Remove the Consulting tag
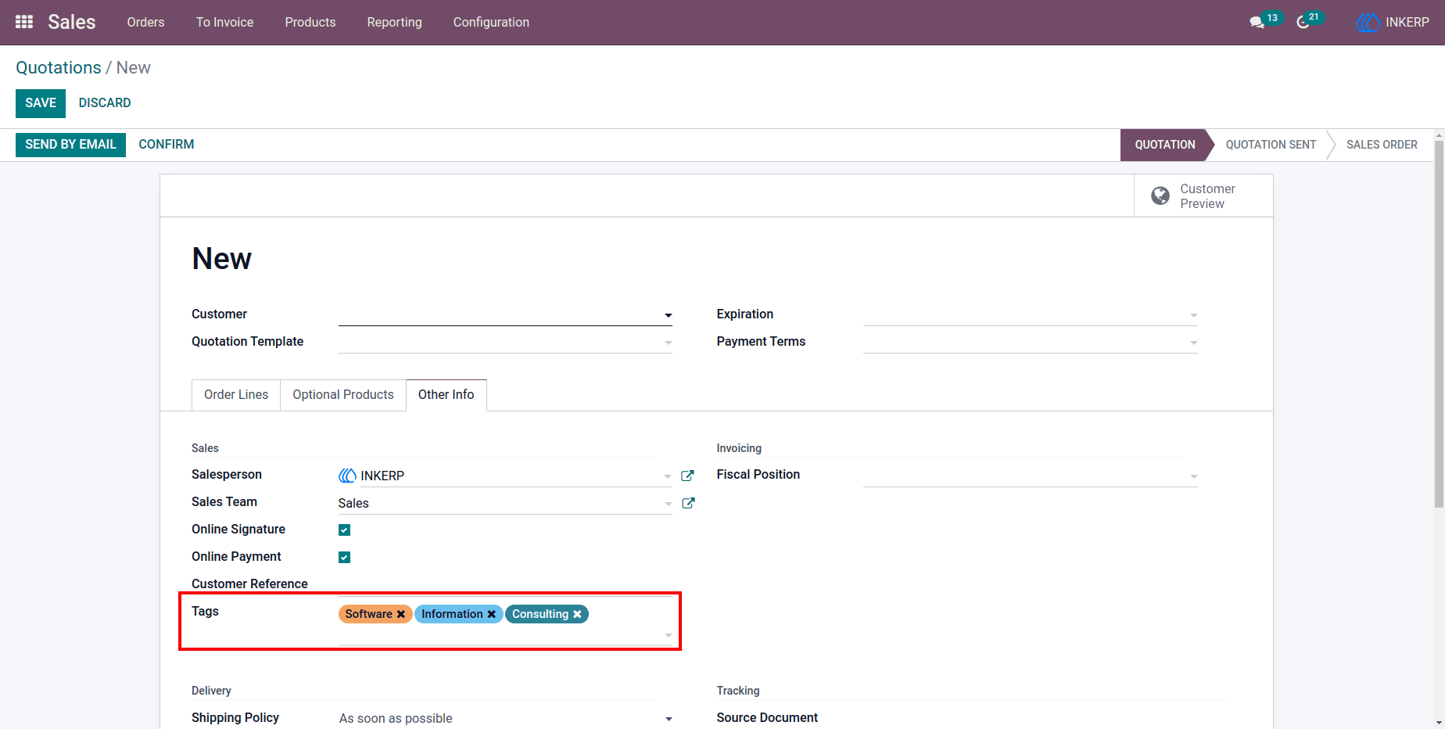 pos(577,614)
